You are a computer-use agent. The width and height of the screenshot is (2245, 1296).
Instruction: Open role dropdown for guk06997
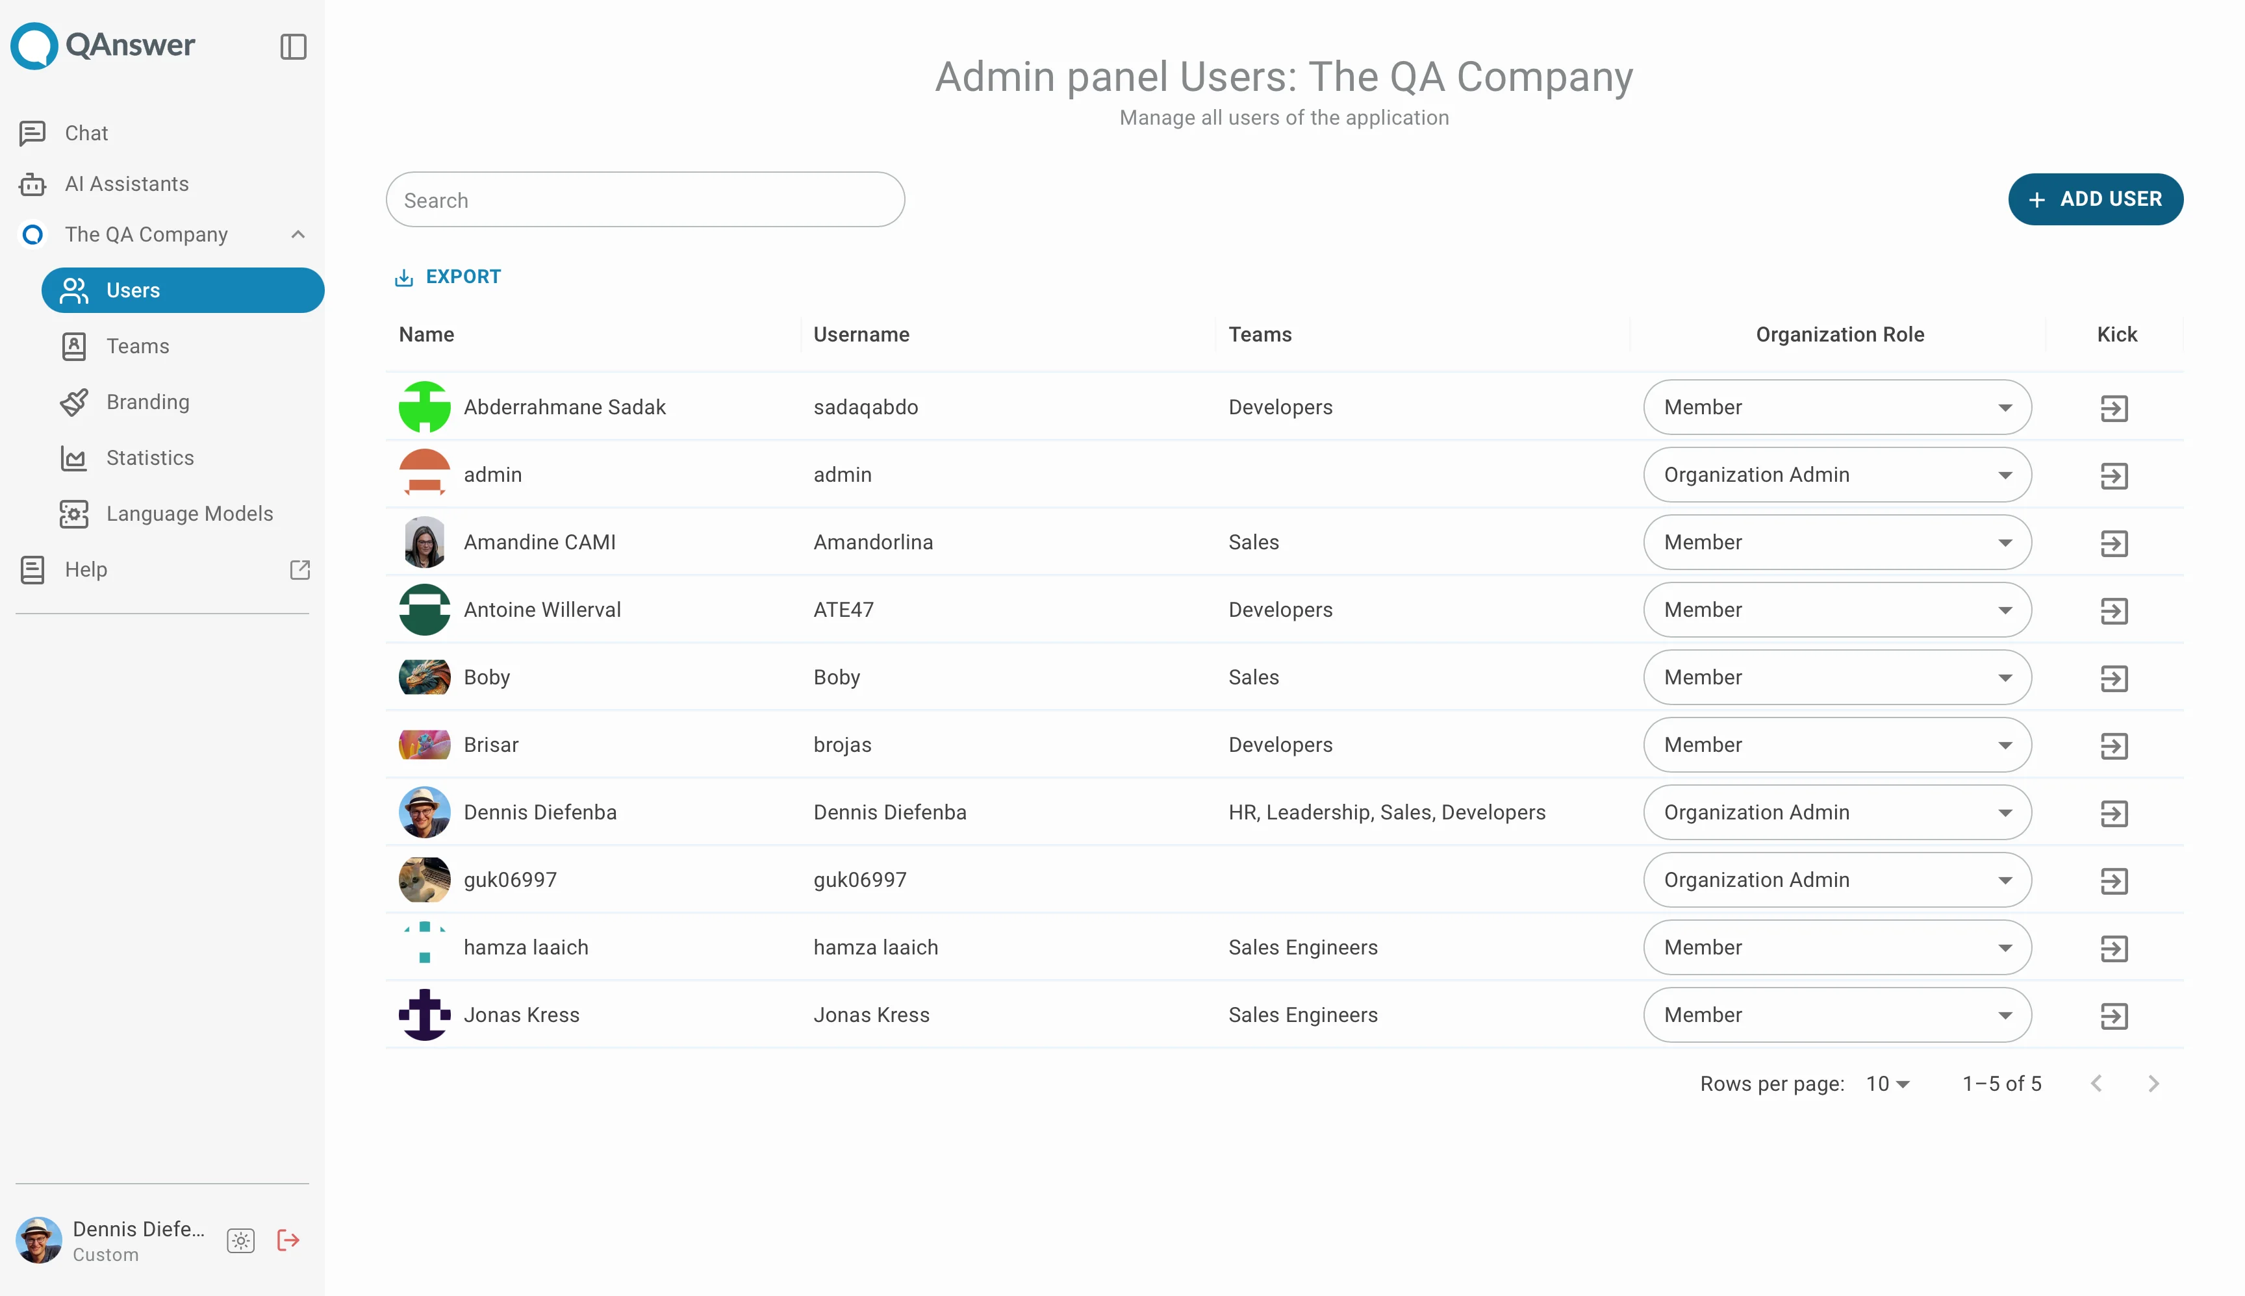coord(1836,879)
